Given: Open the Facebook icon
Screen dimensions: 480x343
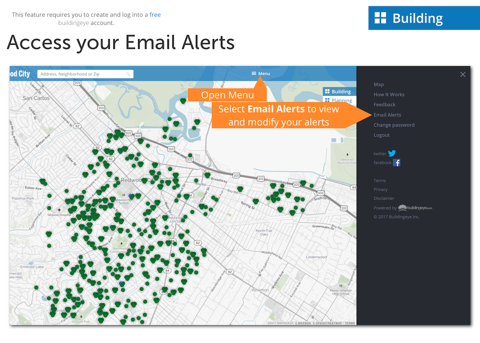Looking at the screenshot, I should (x=396, y=163).
